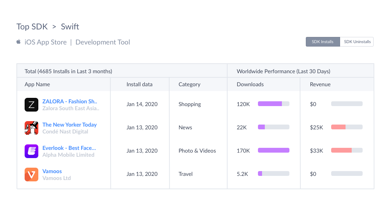Switch to SDK Installs view
This screenshot has height=219, width=390.
click(323, 42)
